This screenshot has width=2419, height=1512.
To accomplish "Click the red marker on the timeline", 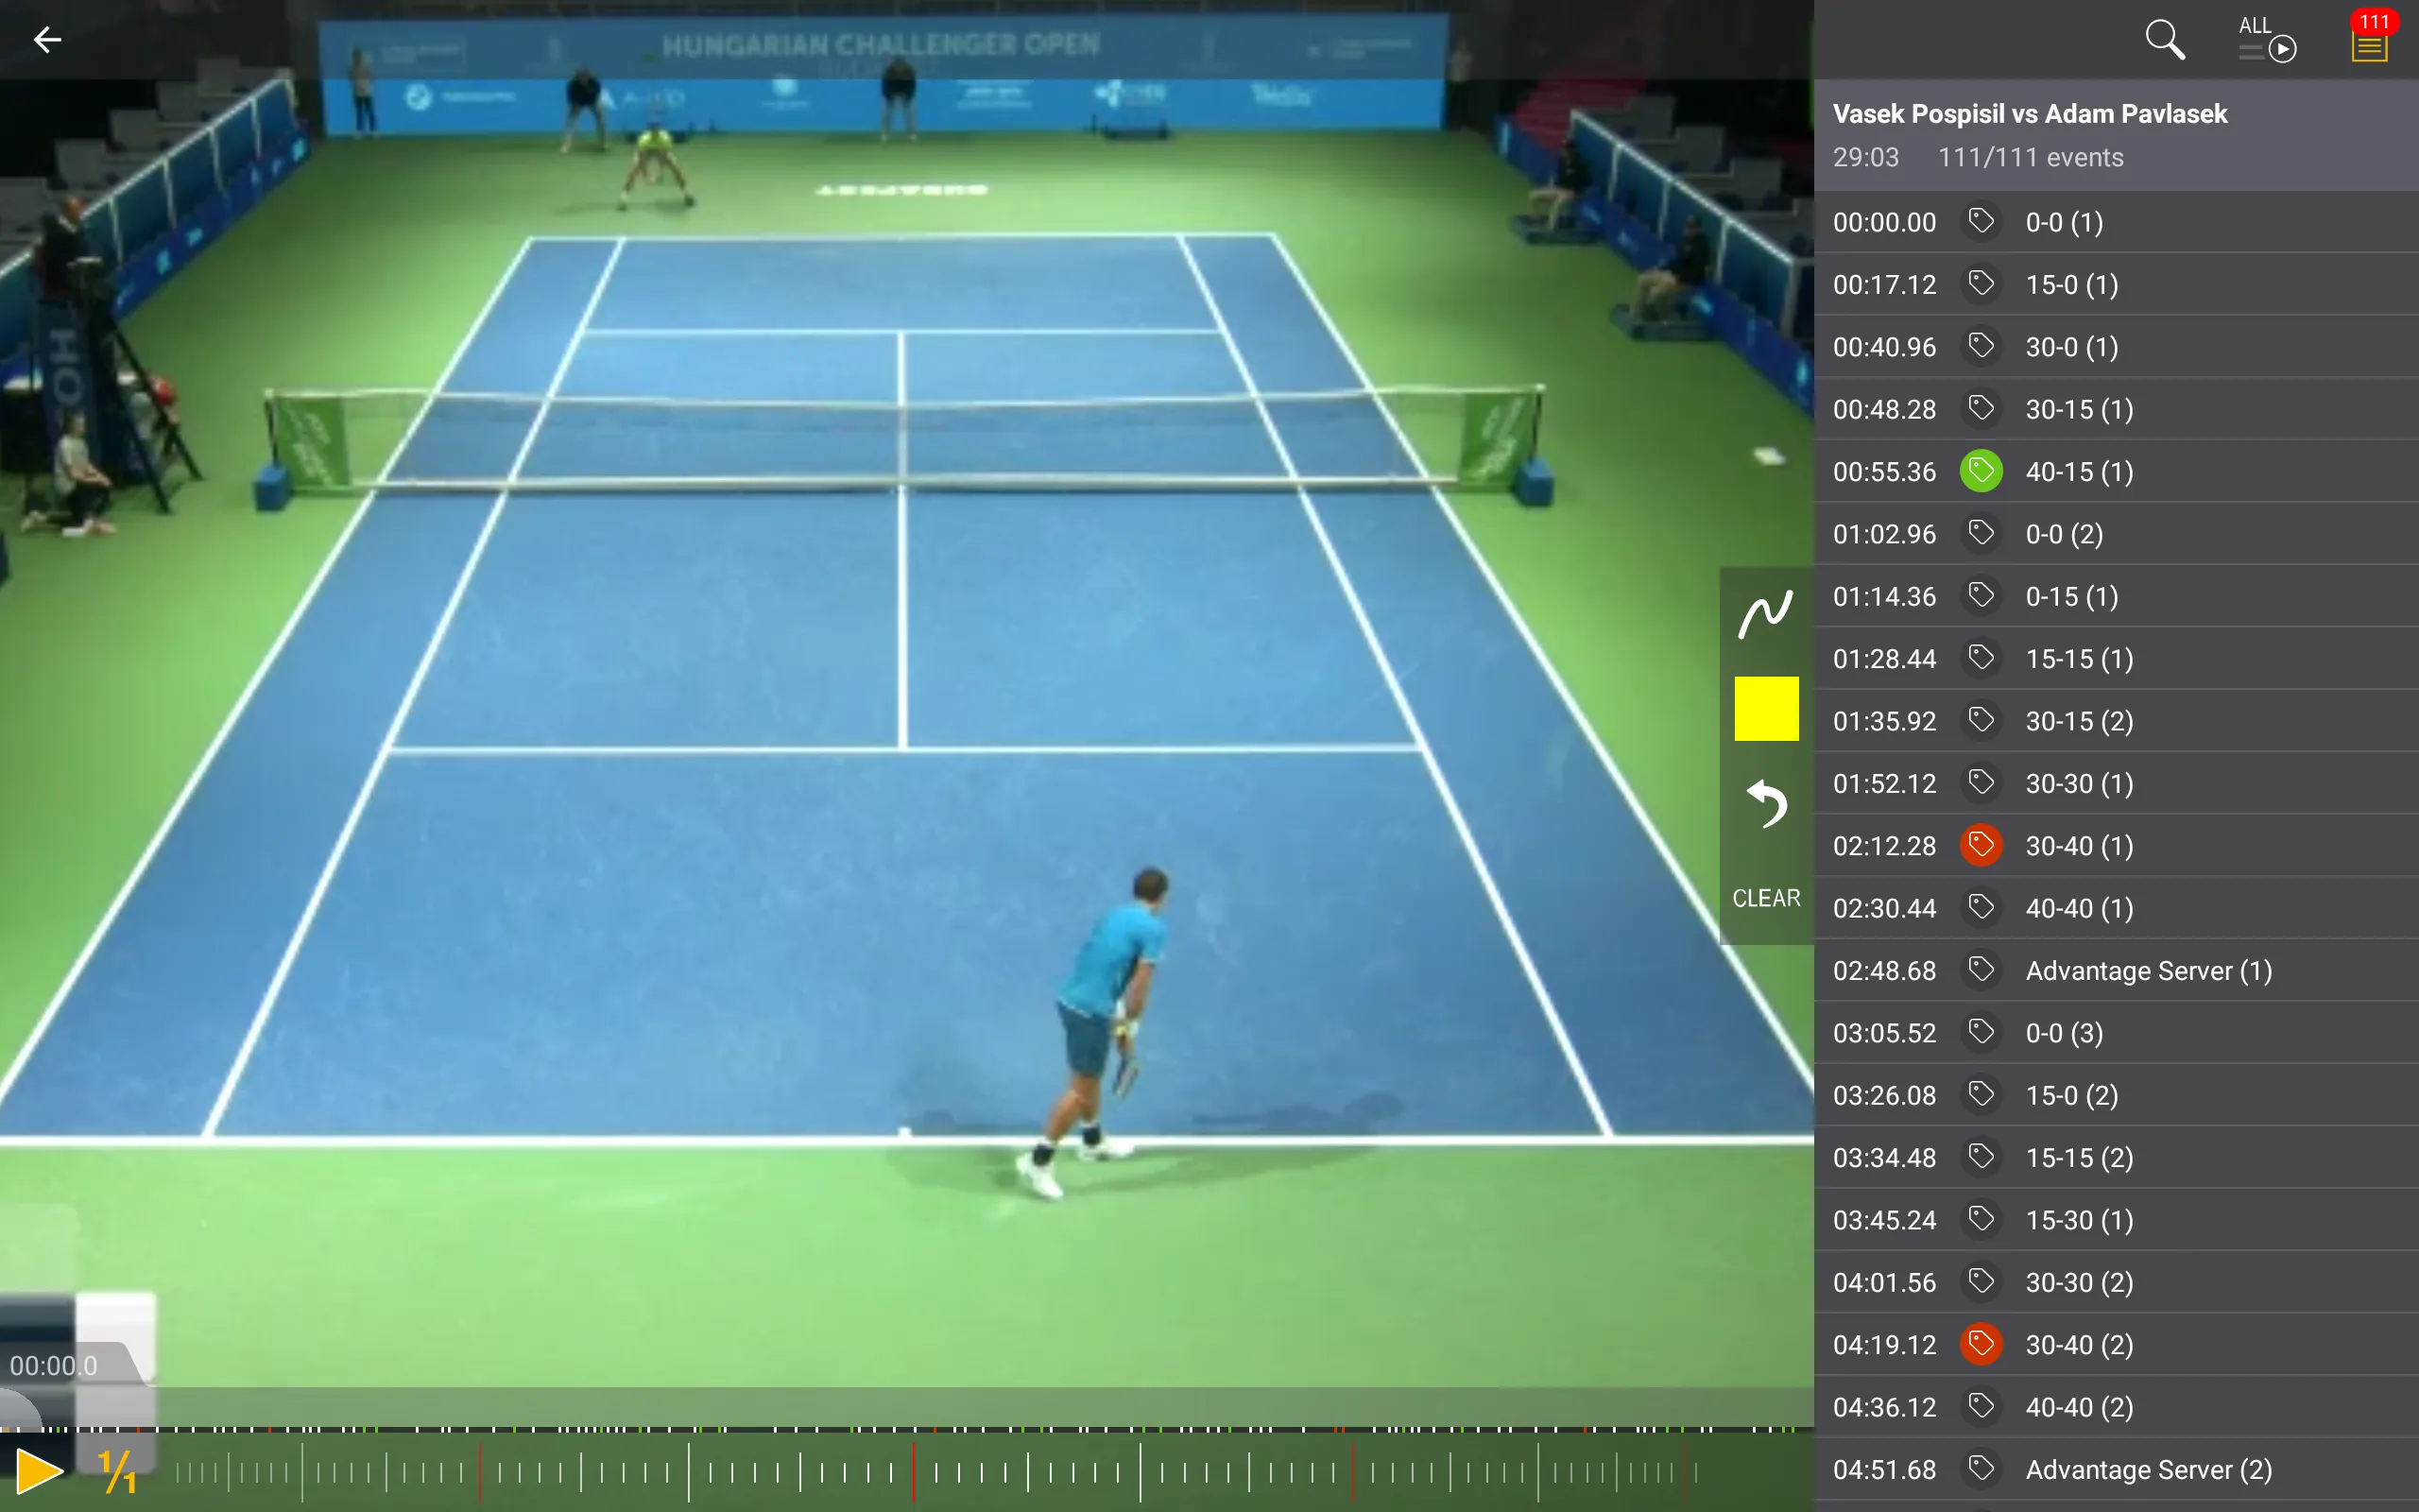I will point(914,1472).
